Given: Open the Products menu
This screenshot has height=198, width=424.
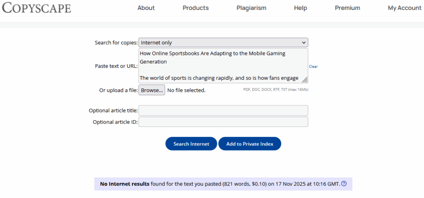Looking at the screenshot, I should pyautogui.click(x=195, y=8).
